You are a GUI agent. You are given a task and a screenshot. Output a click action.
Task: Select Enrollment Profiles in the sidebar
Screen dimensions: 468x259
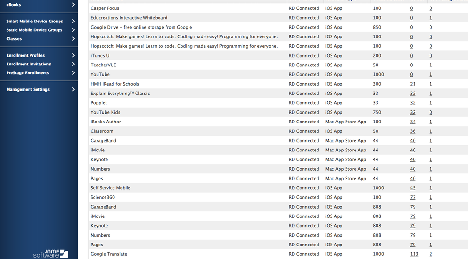tap(25, 55)
